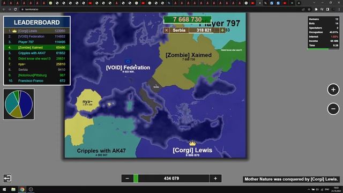
Task: Click the exit game icon at bottom left
Action: (x=7, y=179)
